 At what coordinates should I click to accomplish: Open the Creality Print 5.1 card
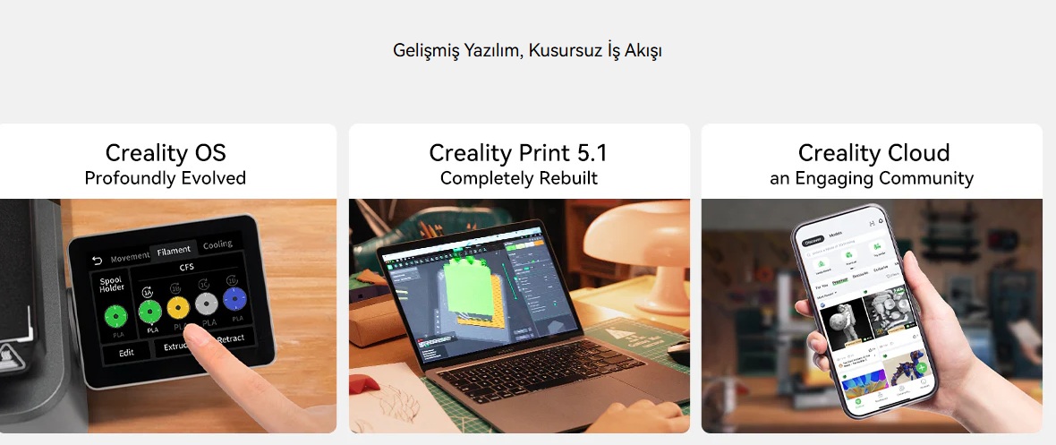pyautogui.click(x=519, y=278)
